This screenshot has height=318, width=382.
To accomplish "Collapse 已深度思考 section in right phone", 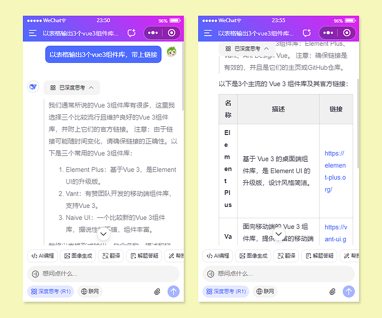I will [x=247, y=49].
